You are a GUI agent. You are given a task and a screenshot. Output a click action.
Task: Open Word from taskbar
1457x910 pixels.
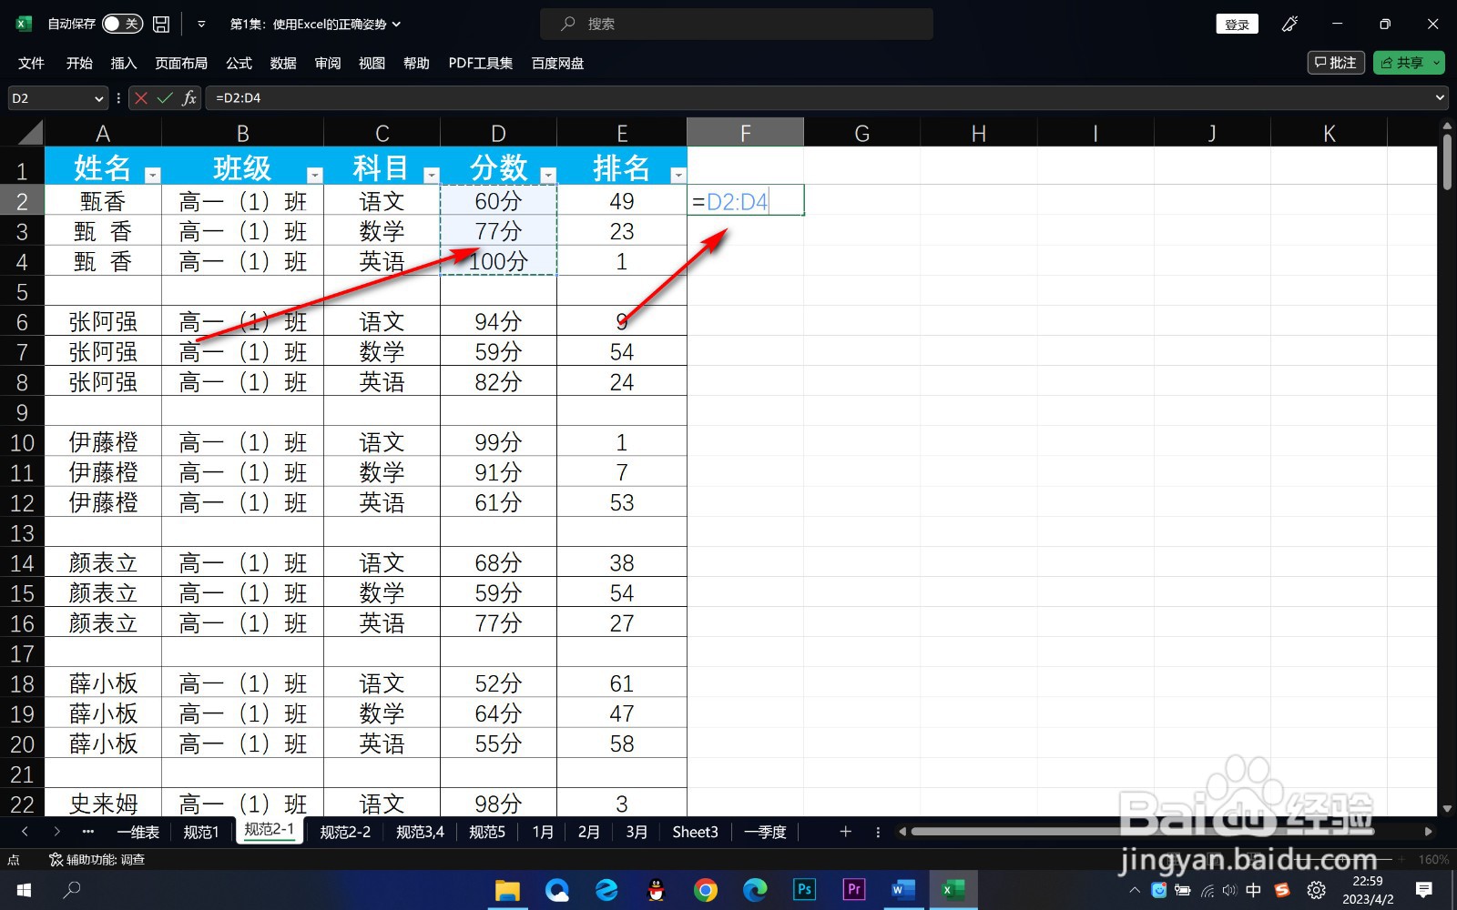[902, 890]
